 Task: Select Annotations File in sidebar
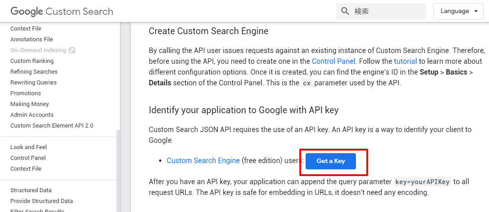(31, 40)
